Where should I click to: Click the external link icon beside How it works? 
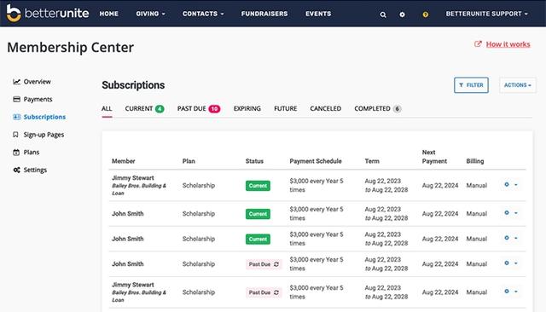coord(478,44)
